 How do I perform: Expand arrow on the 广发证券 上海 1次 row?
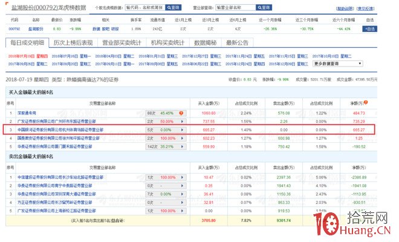tap(182, 211)
